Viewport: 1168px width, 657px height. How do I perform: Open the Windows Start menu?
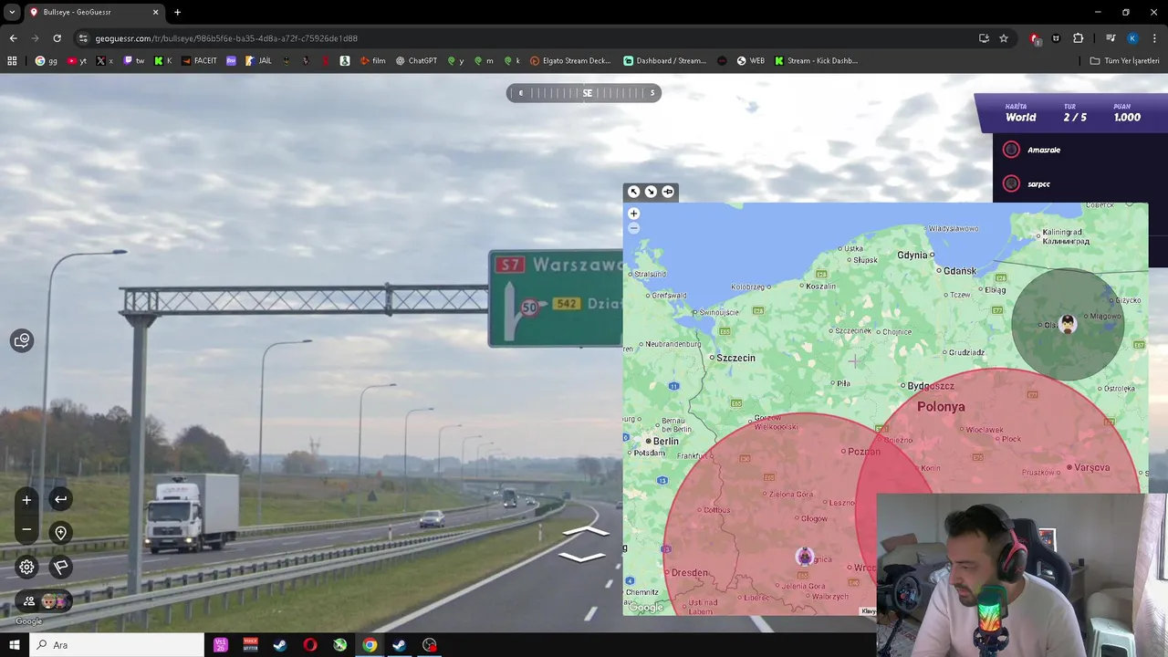click(x=14, y=645)
